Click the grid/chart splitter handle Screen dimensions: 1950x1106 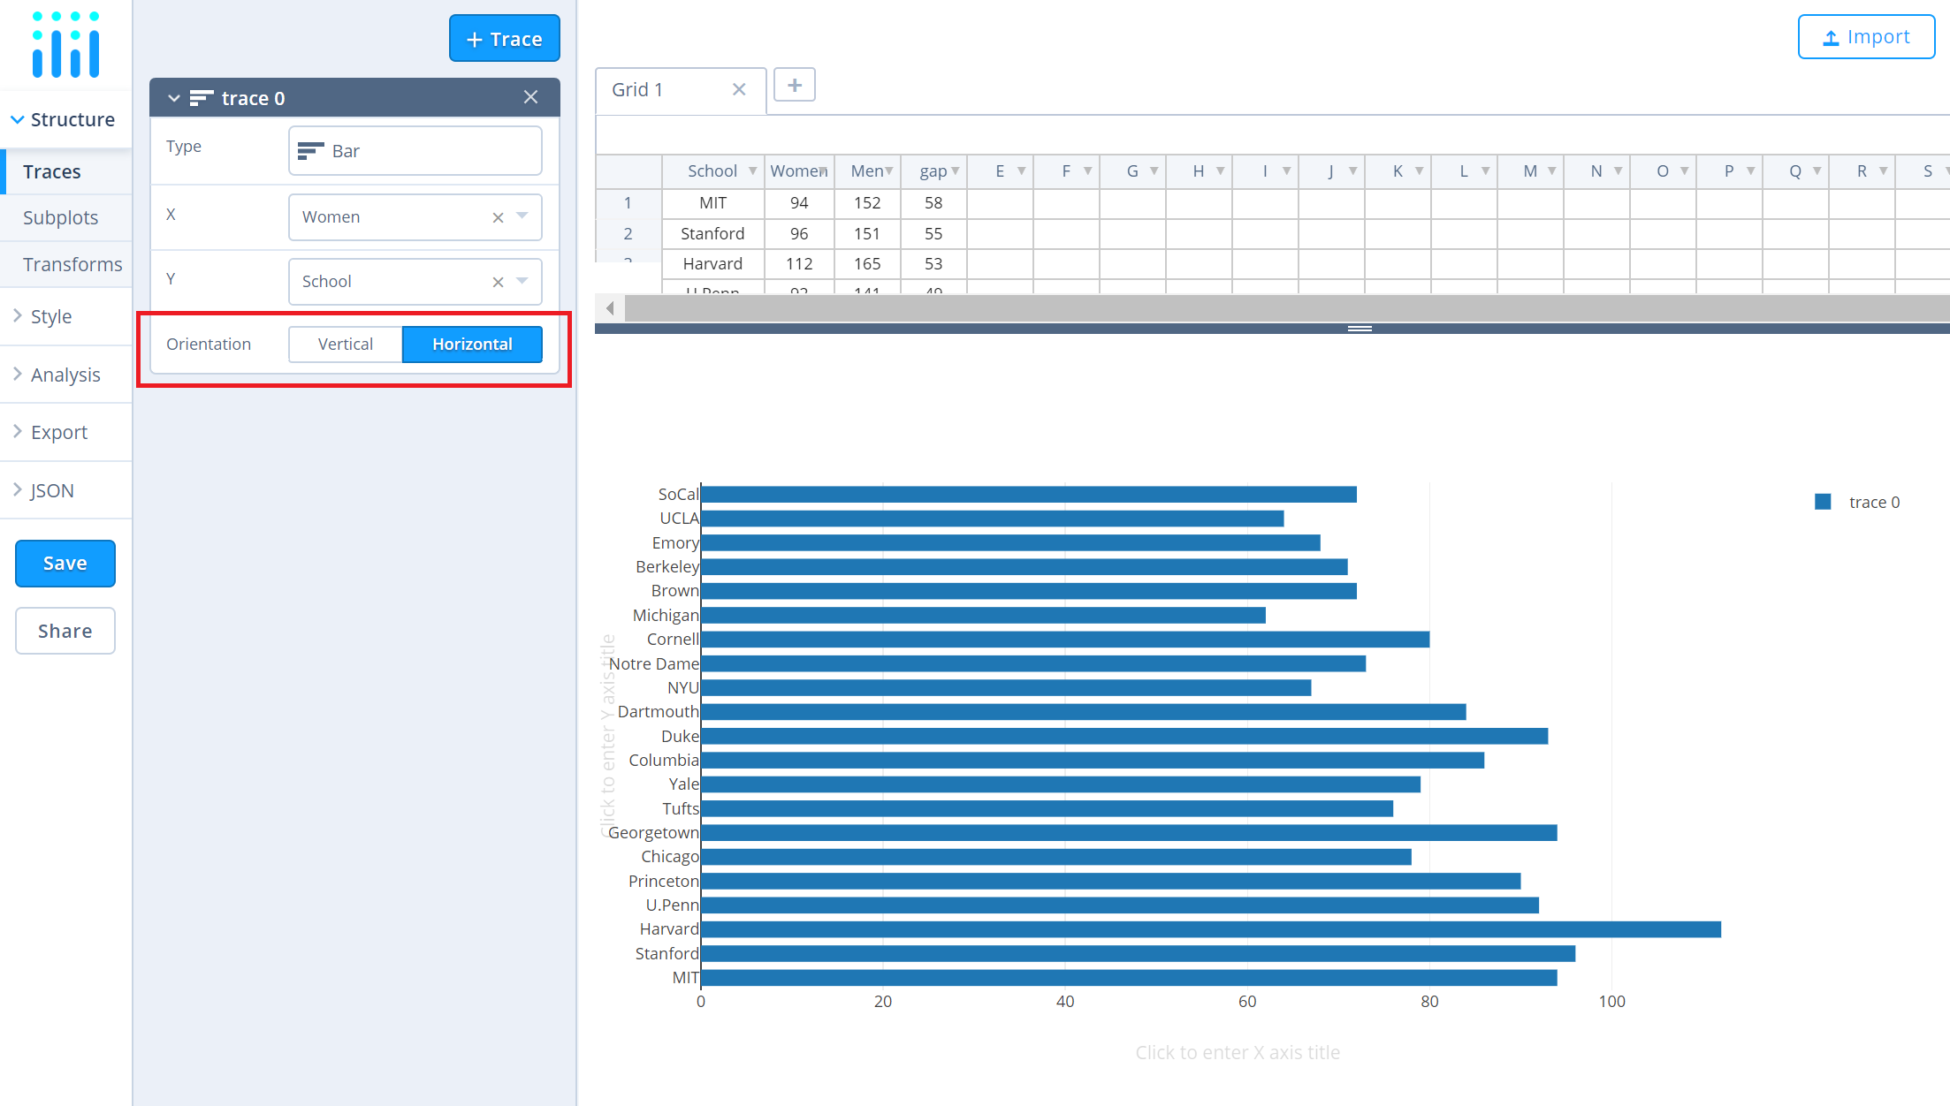click(1360, 329)
